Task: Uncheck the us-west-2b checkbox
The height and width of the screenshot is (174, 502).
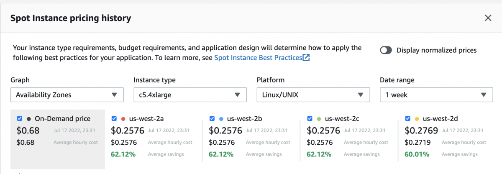Action: coord(212,119)
